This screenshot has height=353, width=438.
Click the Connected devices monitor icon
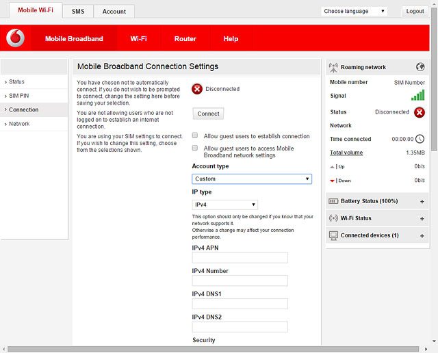pyautogui.click(x=333, y=235)
